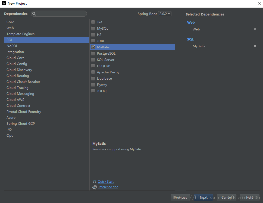The image size is (263, 203).
Task: Click the Next button
Action: coord(203,198)
